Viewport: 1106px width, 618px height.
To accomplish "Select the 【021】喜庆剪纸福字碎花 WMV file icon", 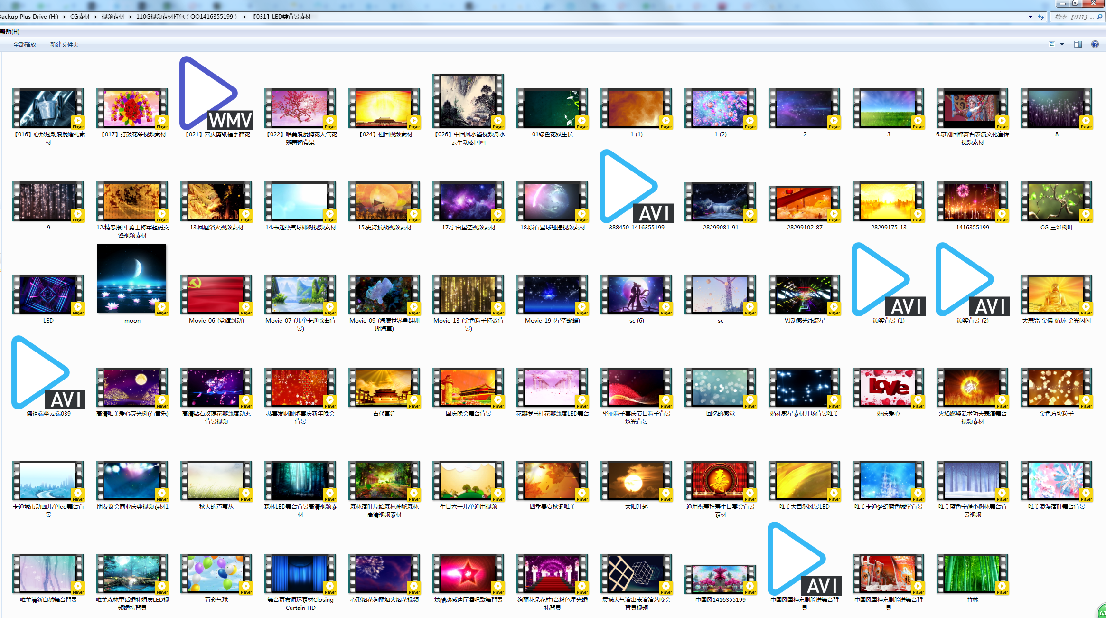I will 216,94.
